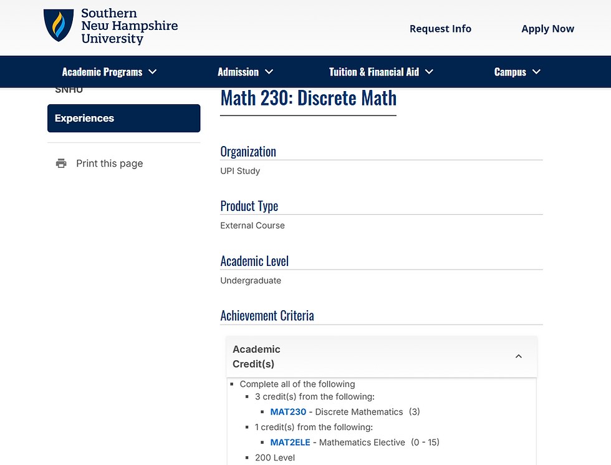The height and width of the screenshot is (465, 611).
Task: Click the Math 230: Discrete Math heading
Action: [x=308, y=97]
